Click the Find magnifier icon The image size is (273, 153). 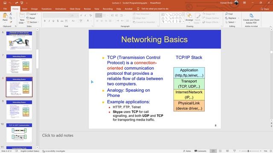pos(227,14)
